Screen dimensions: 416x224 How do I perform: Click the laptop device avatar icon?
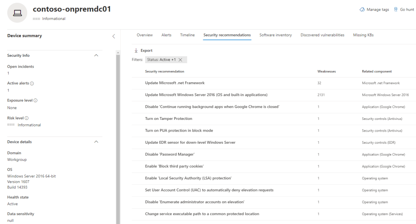point(18,13)
